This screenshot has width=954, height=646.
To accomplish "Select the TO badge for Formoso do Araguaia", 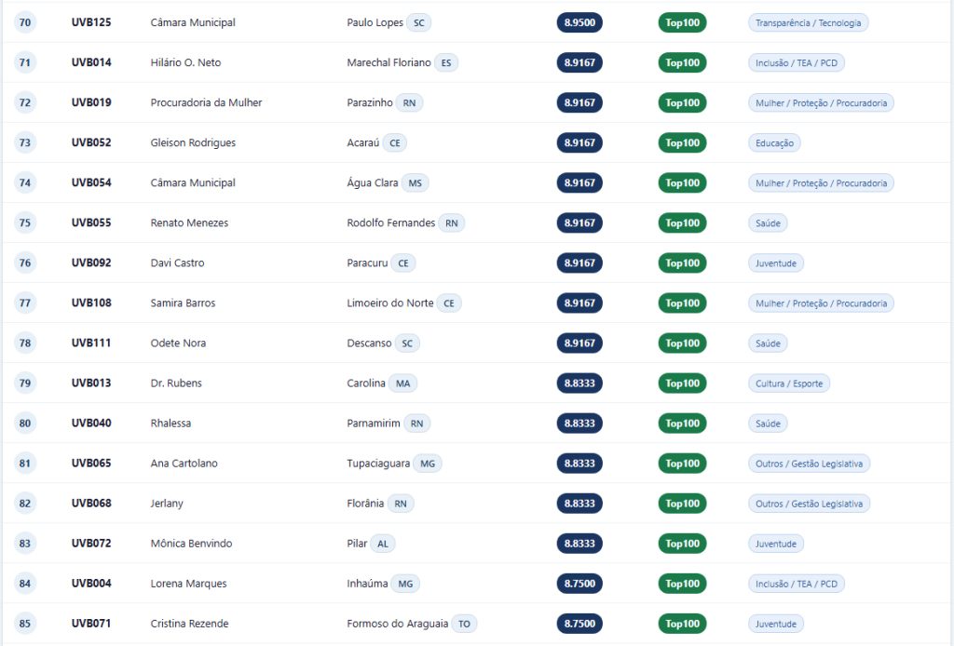I will point(464,624).
